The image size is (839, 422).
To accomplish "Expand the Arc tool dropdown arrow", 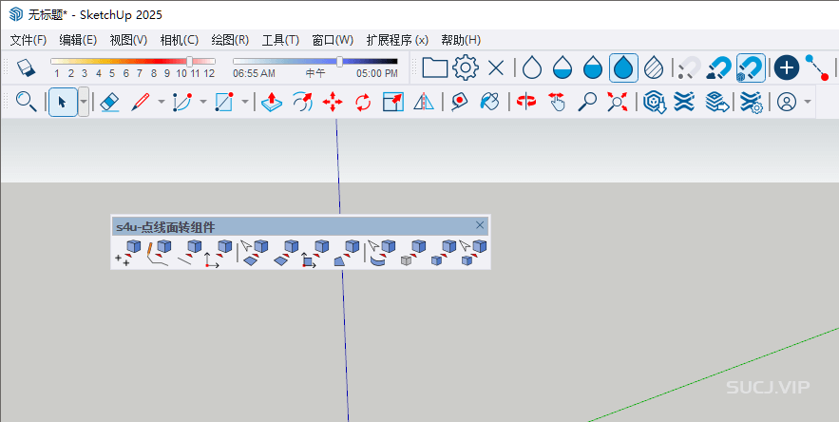I will click(202, 101).
